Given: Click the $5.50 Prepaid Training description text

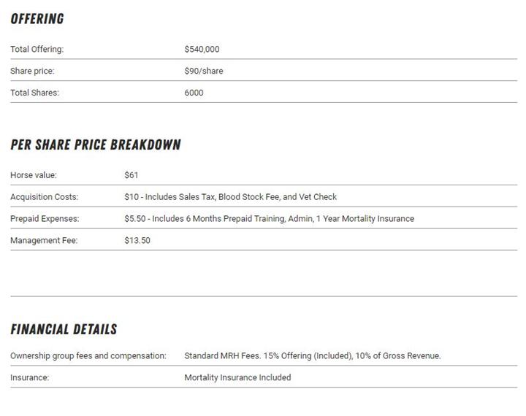Looking at the screenshot, I should click(269, 218).
